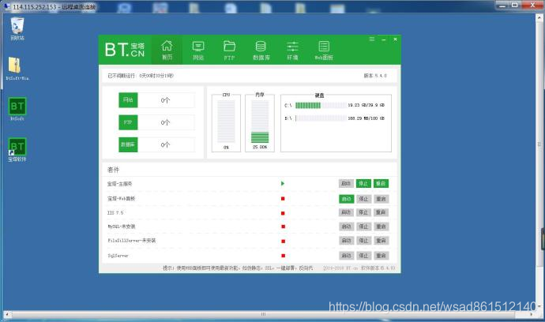This screenshot has height=322, width=545.
Task: Close the BT.CN panel window
Action: (x=395, y=39)
